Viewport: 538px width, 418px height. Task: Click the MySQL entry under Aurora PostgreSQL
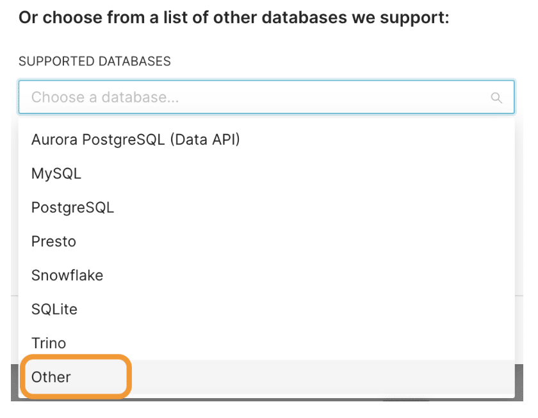tap(266, 174)
